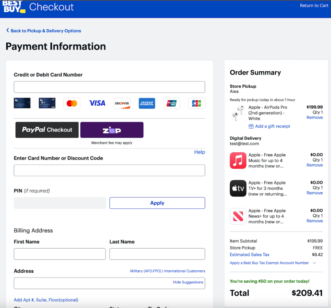Screen dimensions: 331x308
Task: Click the gift receipt icon beside AirPods
Action: [251, 126]
